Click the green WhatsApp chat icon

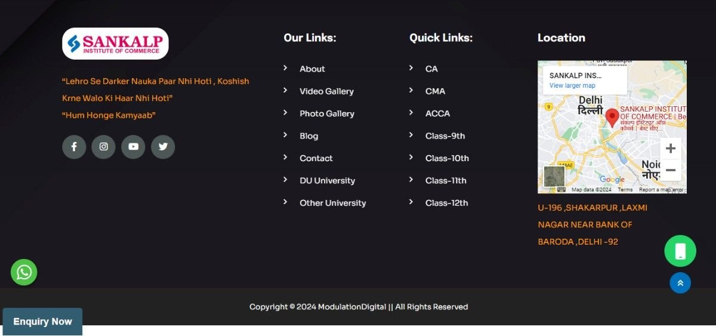[x=24, y=272]
